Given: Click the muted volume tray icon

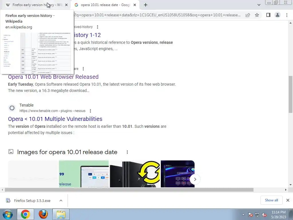Looking at the screenshot, I should coord(264,215).
